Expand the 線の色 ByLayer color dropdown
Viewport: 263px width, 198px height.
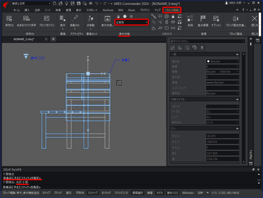click(x=222, y=61)
